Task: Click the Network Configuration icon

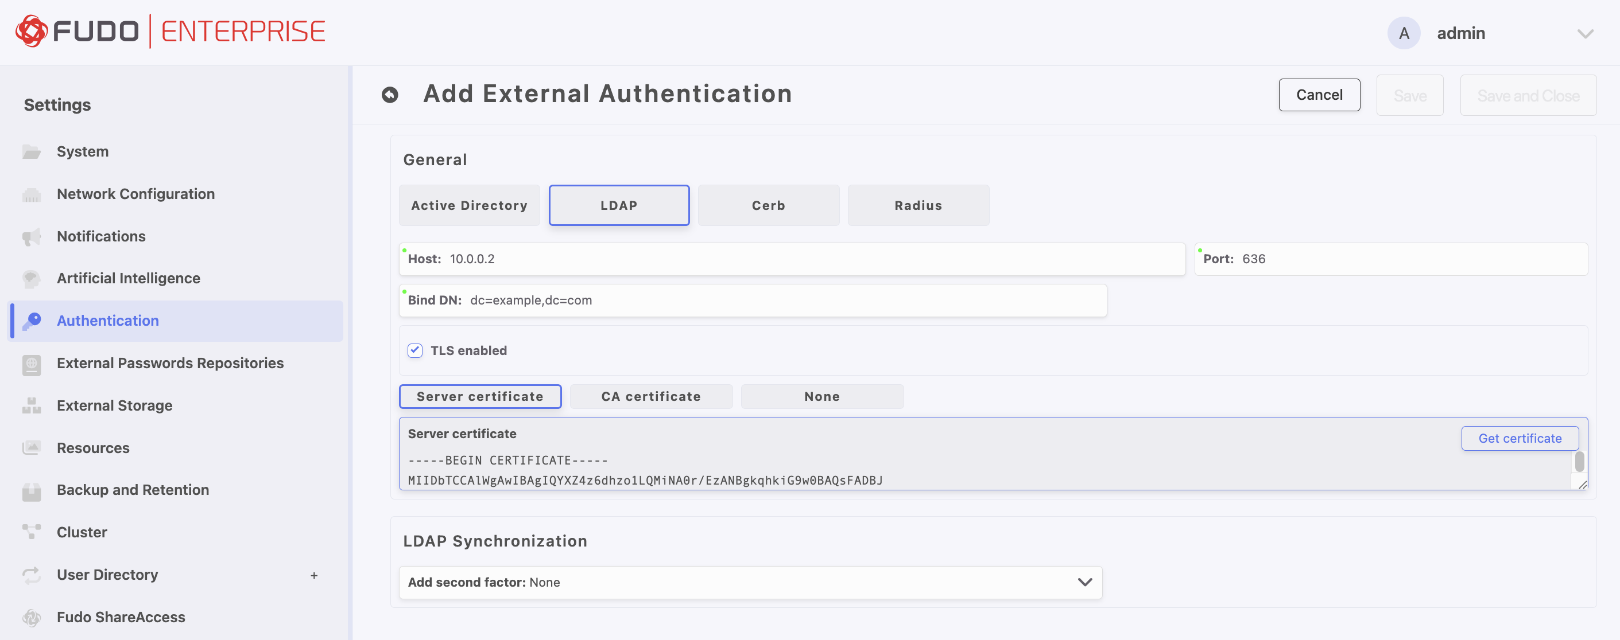Action: point(32,195)
